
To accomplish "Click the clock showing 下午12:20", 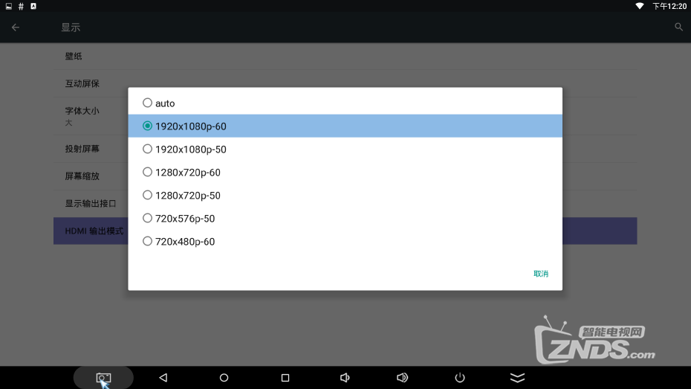I will 669,6.
